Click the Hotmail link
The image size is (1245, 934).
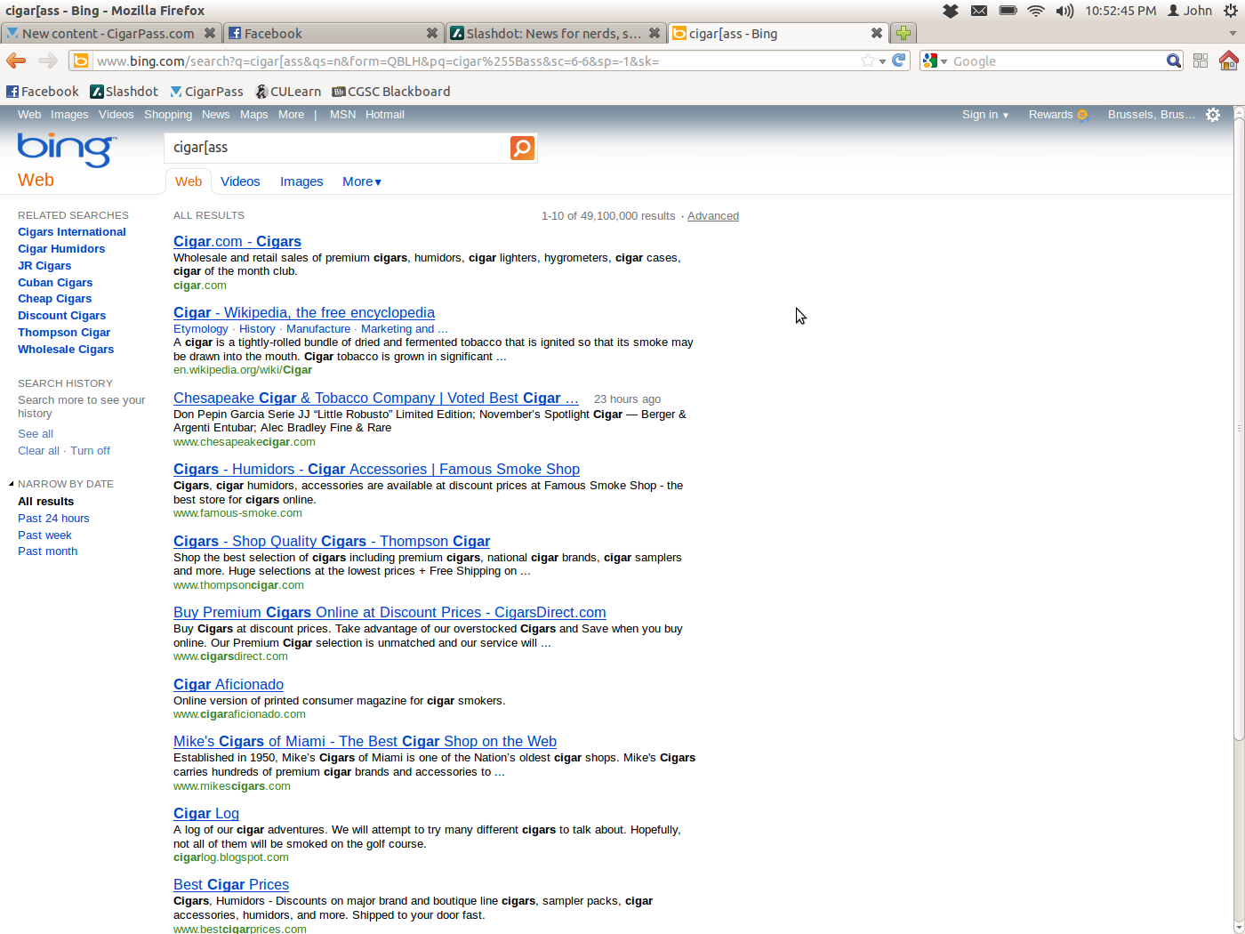click(384, 115)
